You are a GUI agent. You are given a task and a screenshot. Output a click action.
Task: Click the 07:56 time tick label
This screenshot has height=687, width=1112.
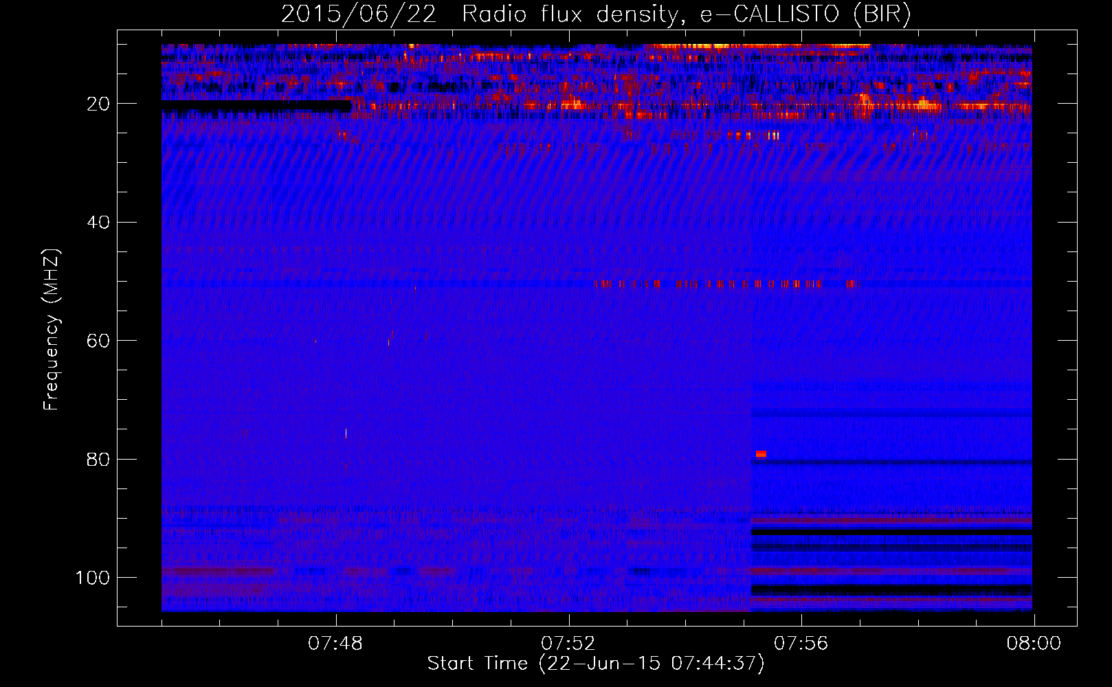point(801,644)
